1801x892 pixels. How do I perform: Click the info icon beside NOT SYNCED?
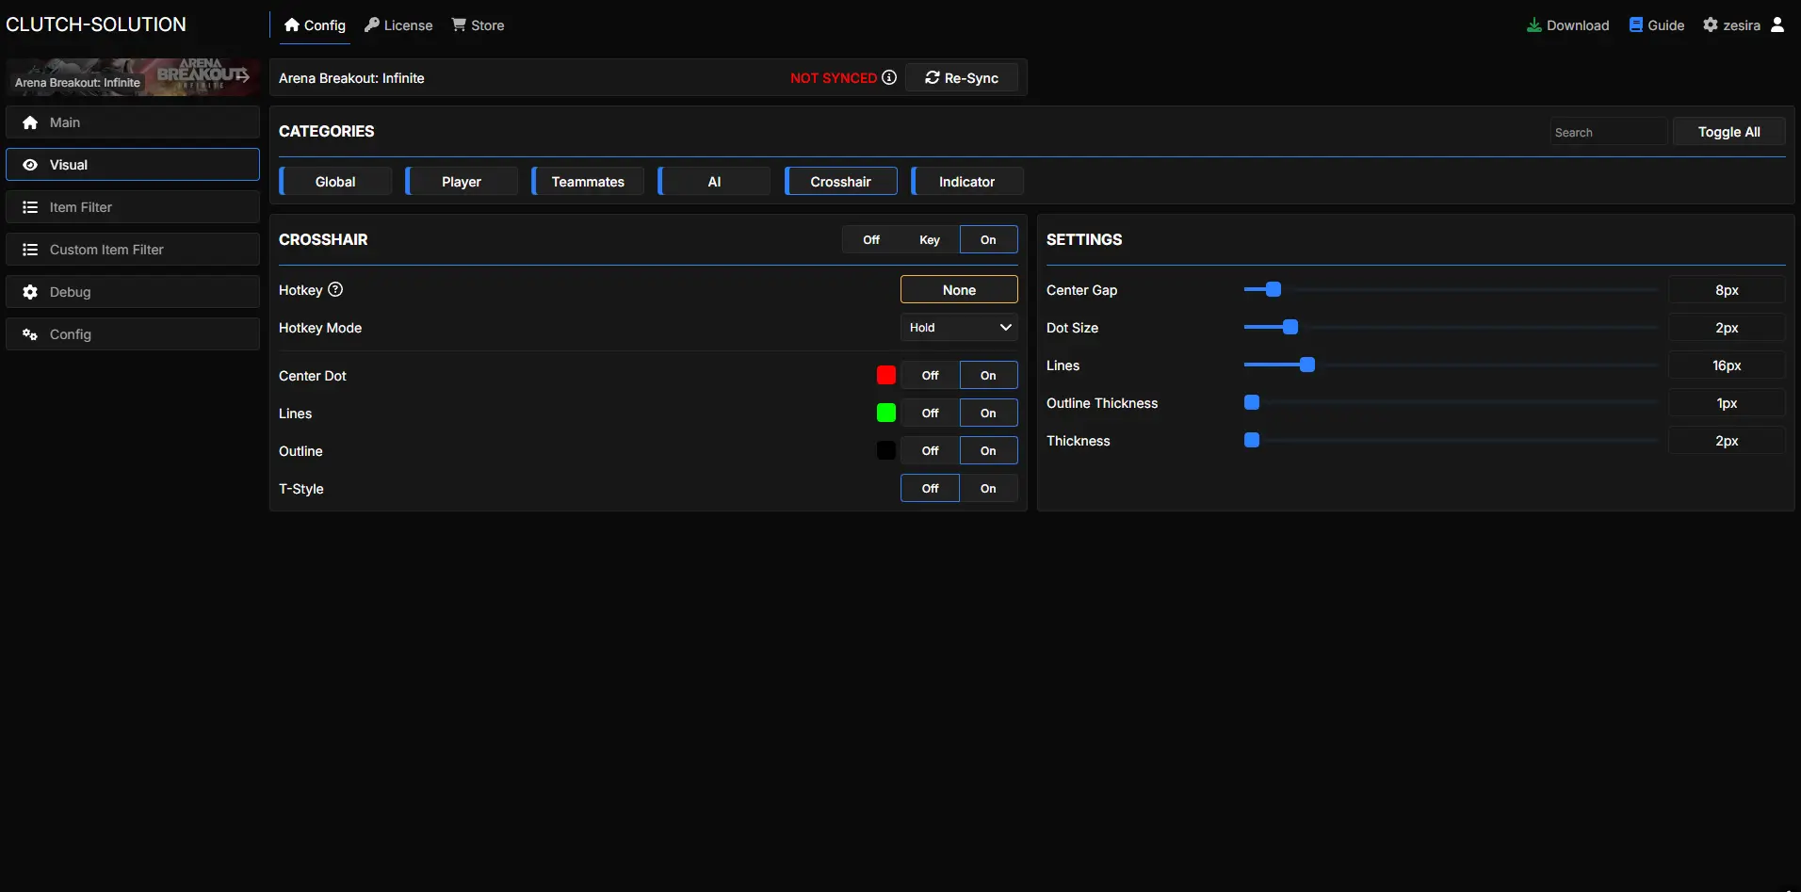(x=889, y=77)
